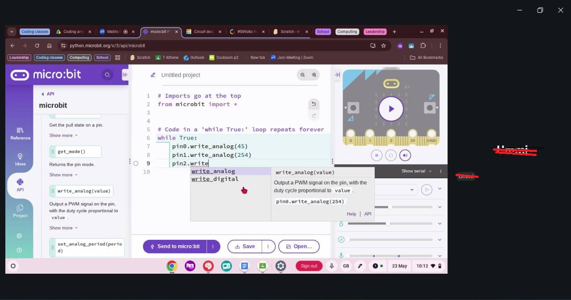Collapse the sidebar with the arrow icon

click(x=125, y=75)
